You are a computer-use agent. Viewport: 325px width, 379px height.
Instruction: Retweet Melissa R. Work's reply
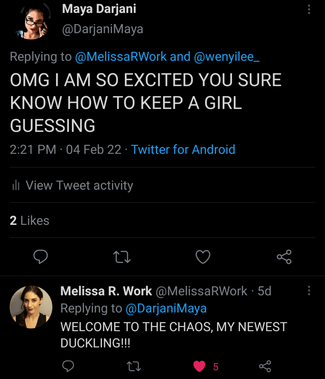coord(133,366)
